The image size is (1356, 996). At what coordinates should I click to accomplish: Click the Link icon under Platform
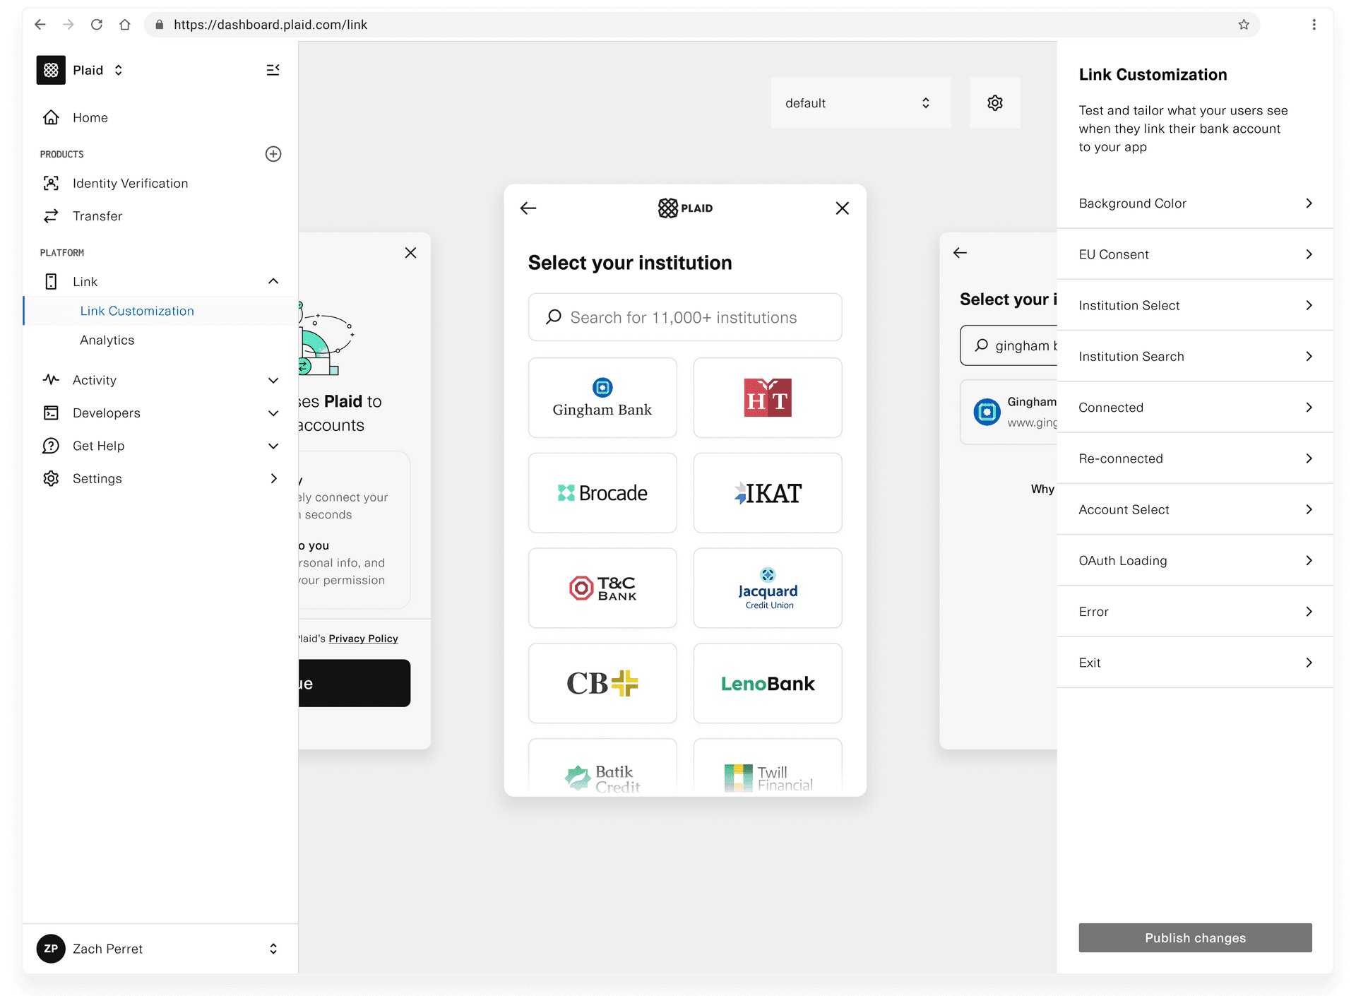coord(52,281)
